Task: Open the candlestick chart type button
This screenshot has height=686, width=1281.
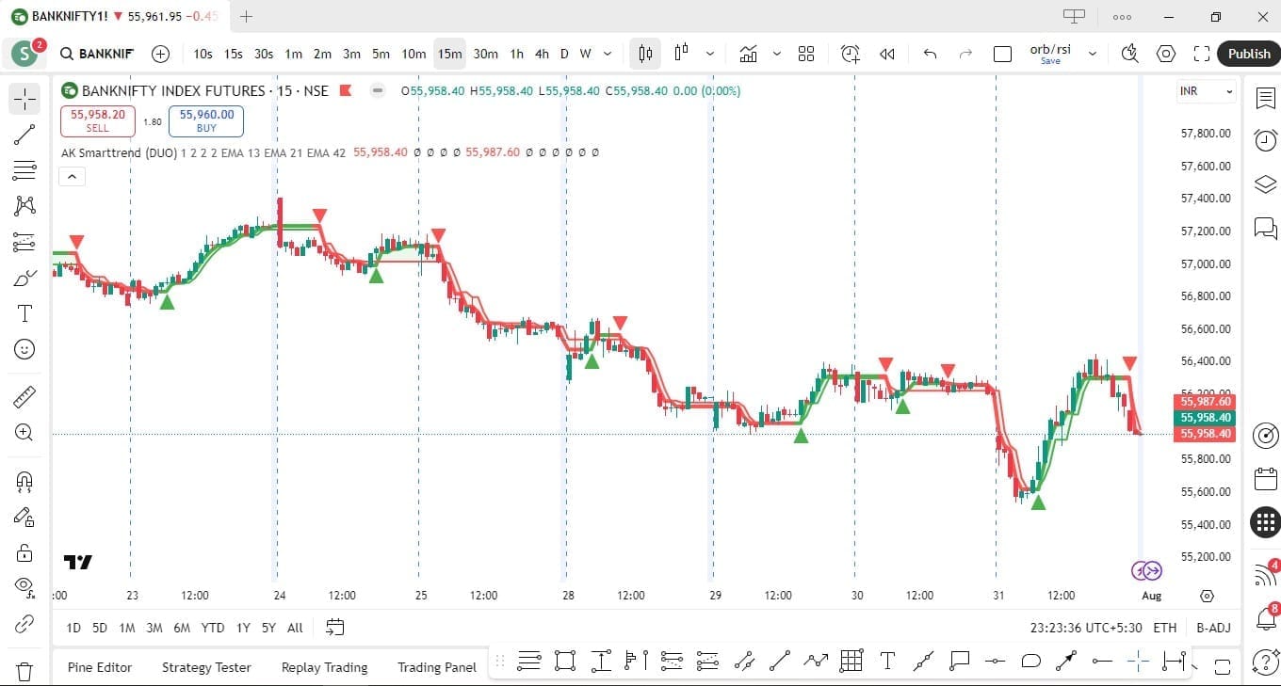Action: pos(645,54)
